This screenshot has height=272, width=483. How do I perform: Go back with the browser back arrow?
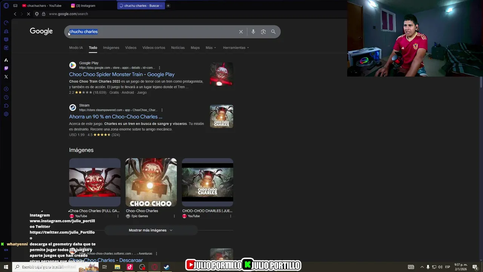(15, 14)
